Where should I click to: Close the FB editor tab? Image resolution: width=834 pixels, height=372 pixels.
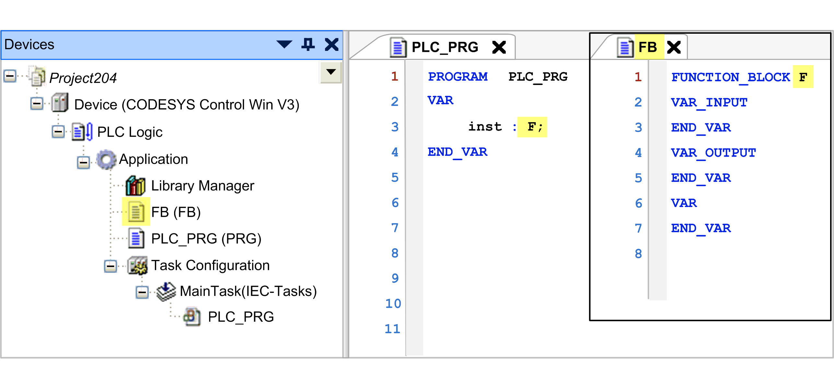[x=674, y=47]
